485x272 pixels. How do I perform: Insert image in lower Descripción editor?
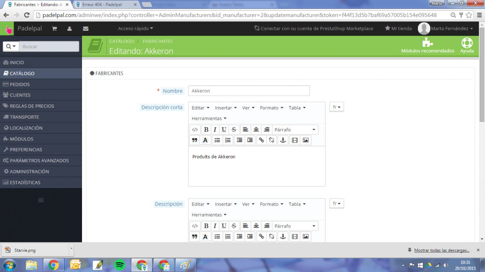306,236
